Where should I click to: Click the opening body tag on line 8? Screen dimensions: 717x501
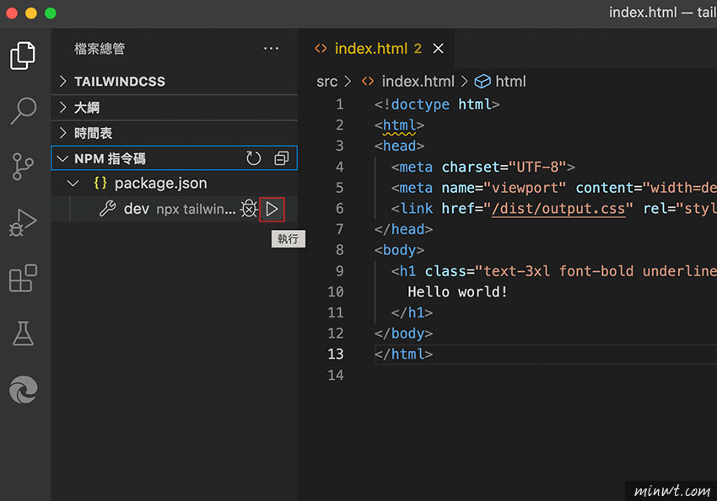pyautogui.click(x=399, y=250)
